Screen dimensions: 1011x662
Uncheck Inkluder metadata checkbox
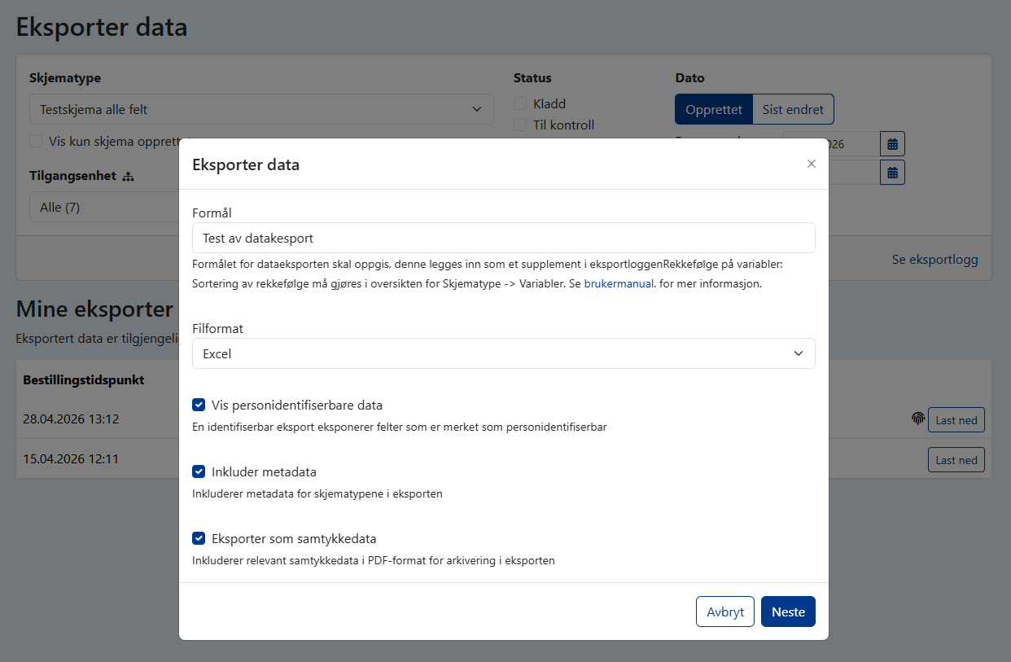(x=199, y=471)
